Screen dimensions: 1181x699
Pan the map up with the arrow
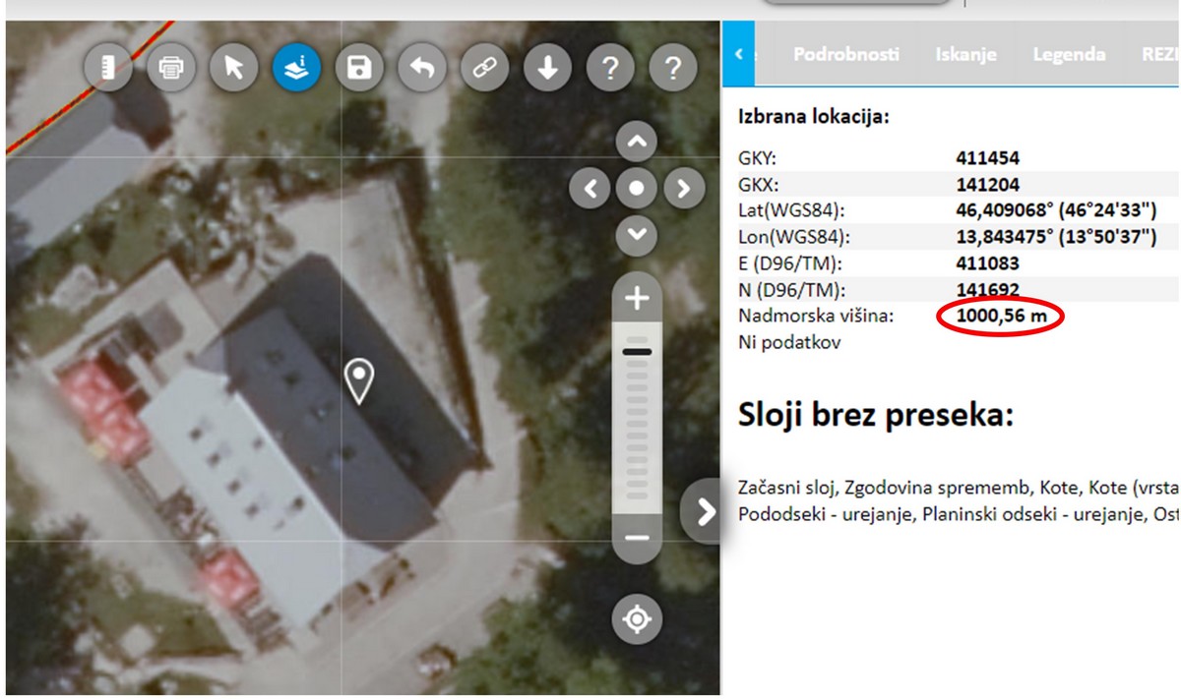(x=637, y=142)
